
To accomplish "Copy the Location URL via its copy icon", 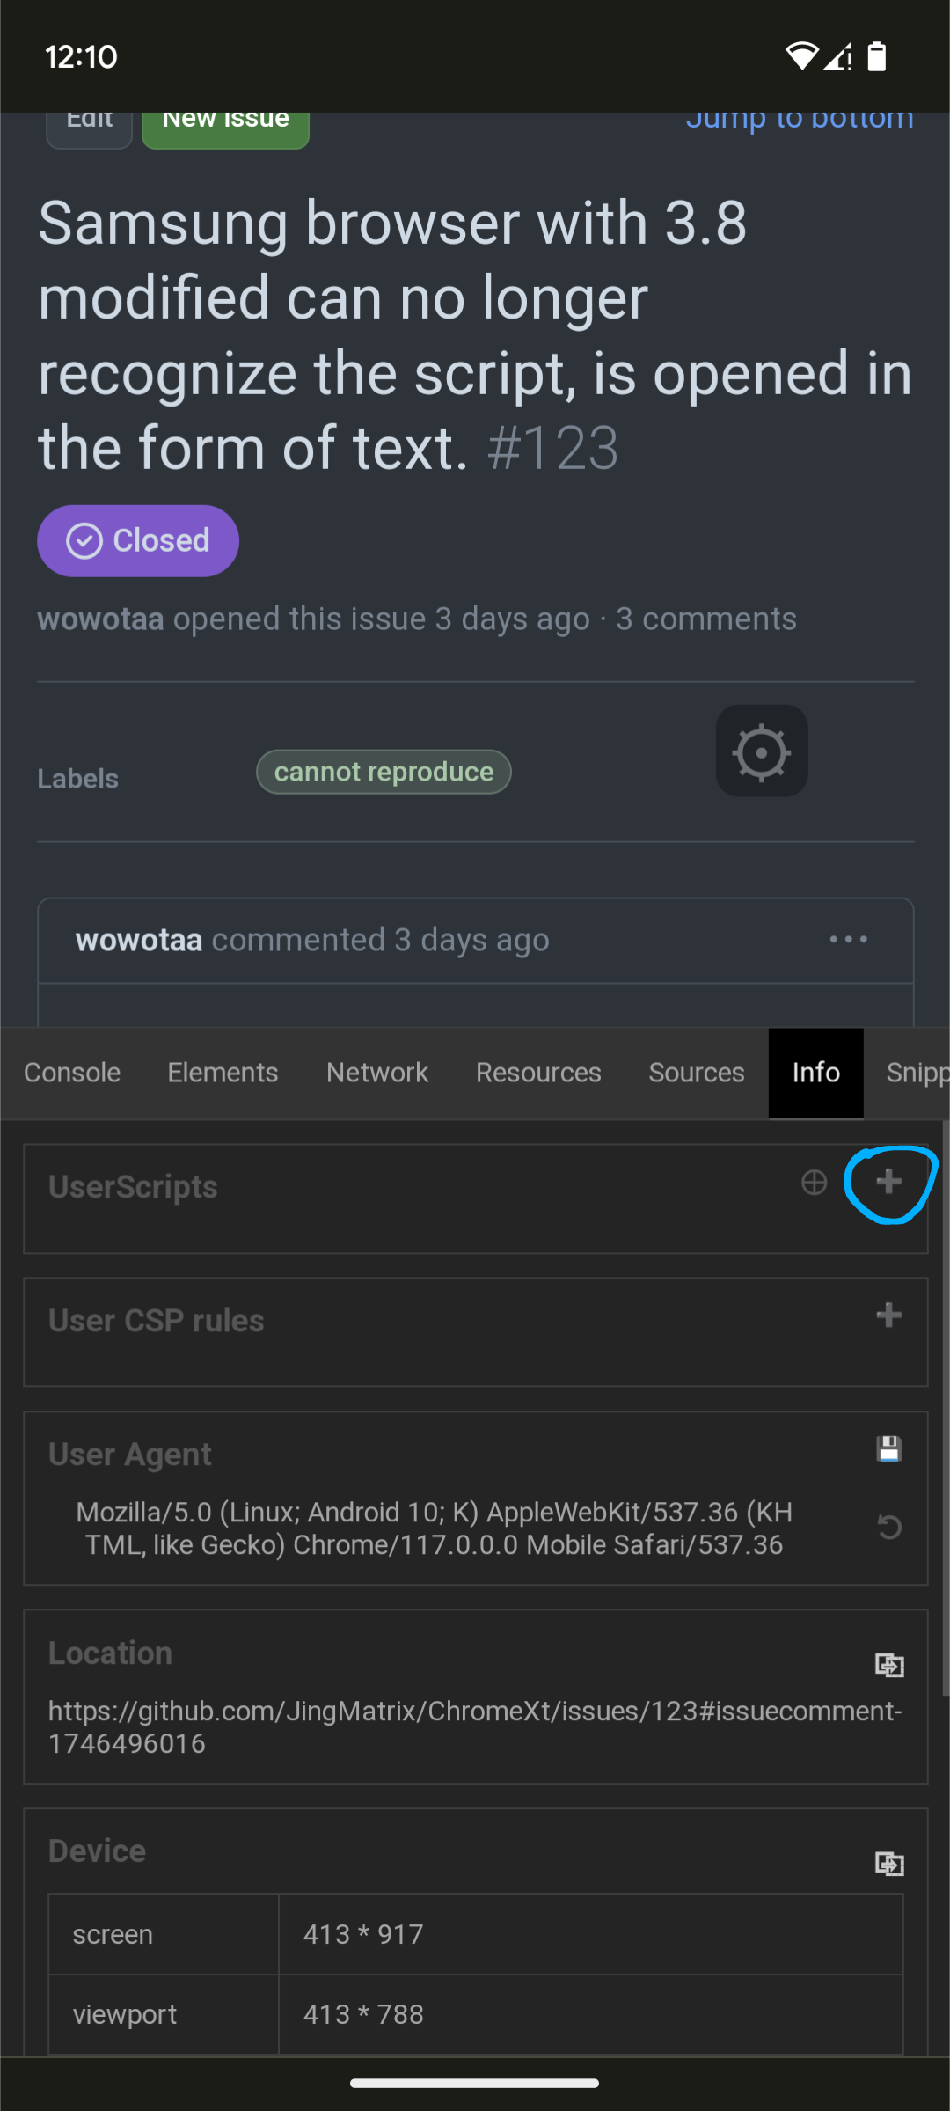I will (889, 1663).
